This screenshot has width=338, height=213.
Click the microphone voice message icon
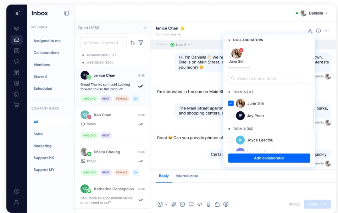coord(209,204)
